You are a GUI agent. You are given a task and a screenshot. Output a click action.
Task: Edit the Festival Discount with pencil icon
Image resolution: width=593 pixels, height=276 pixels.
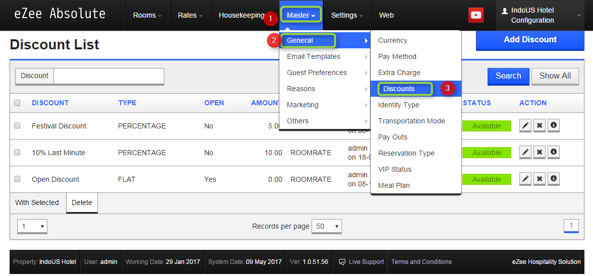[x=525, y=126]
